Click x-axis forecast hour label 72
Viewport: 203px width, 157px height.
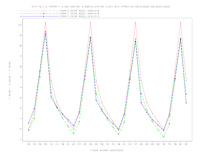pos(164,144)
